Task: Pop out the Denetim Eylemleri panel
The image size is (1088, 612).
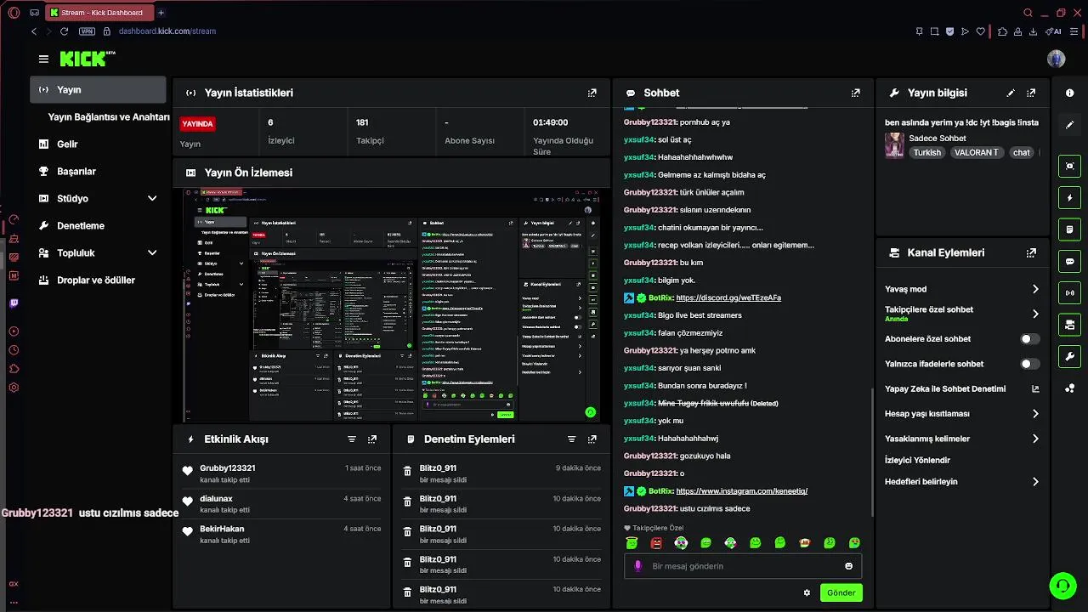Action: click(x=592, y=439)
